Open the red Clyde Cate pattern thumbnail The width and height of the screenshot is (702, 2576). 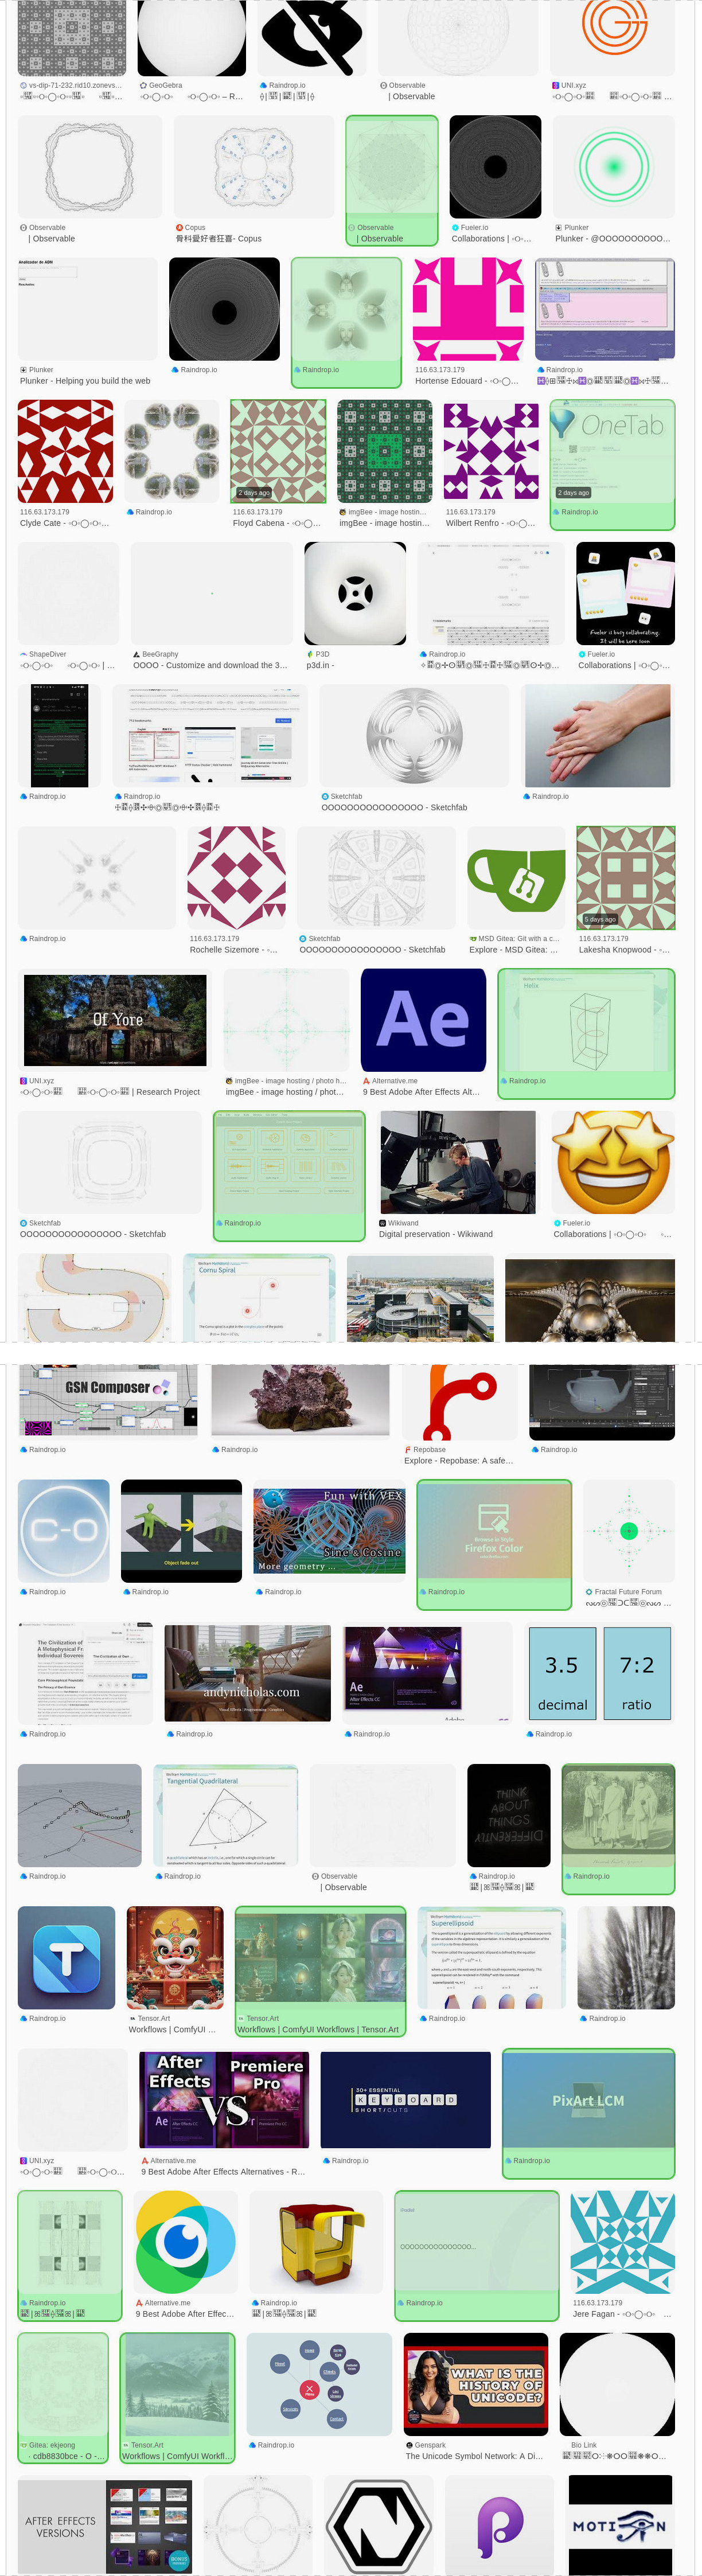(66, 451)
